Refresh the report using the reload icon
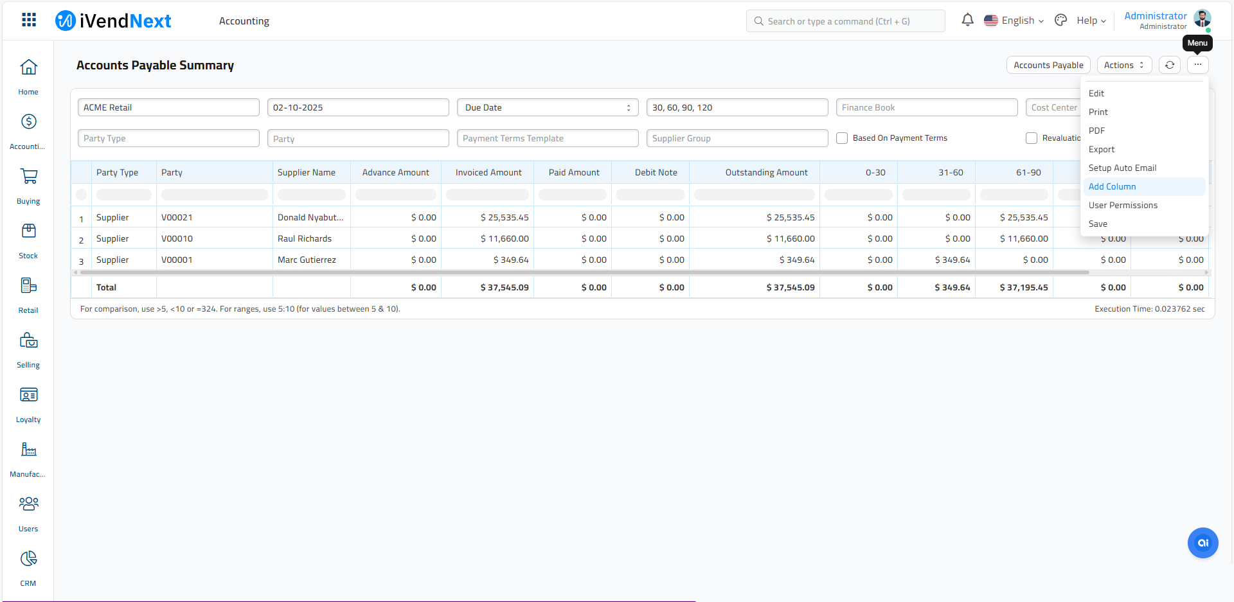The width and height of the screenshot is (1234, 602). (x=1170, y=65)
